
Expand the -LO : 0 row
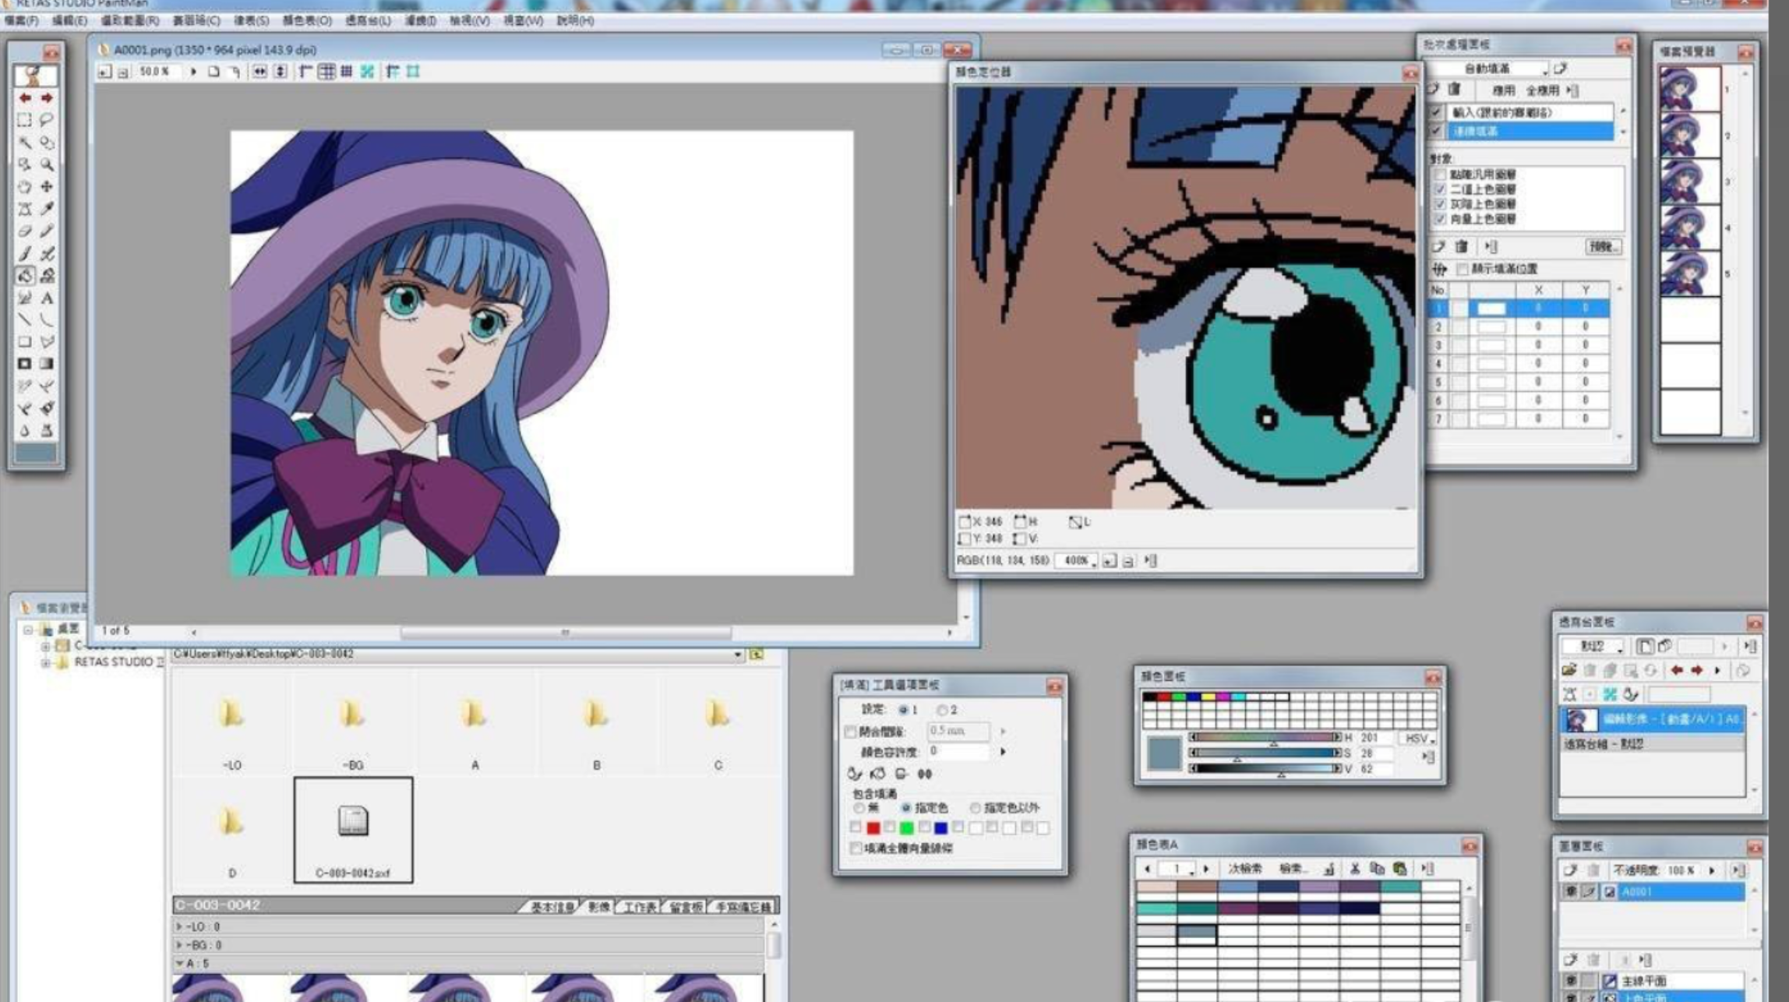tap(179, 926)
